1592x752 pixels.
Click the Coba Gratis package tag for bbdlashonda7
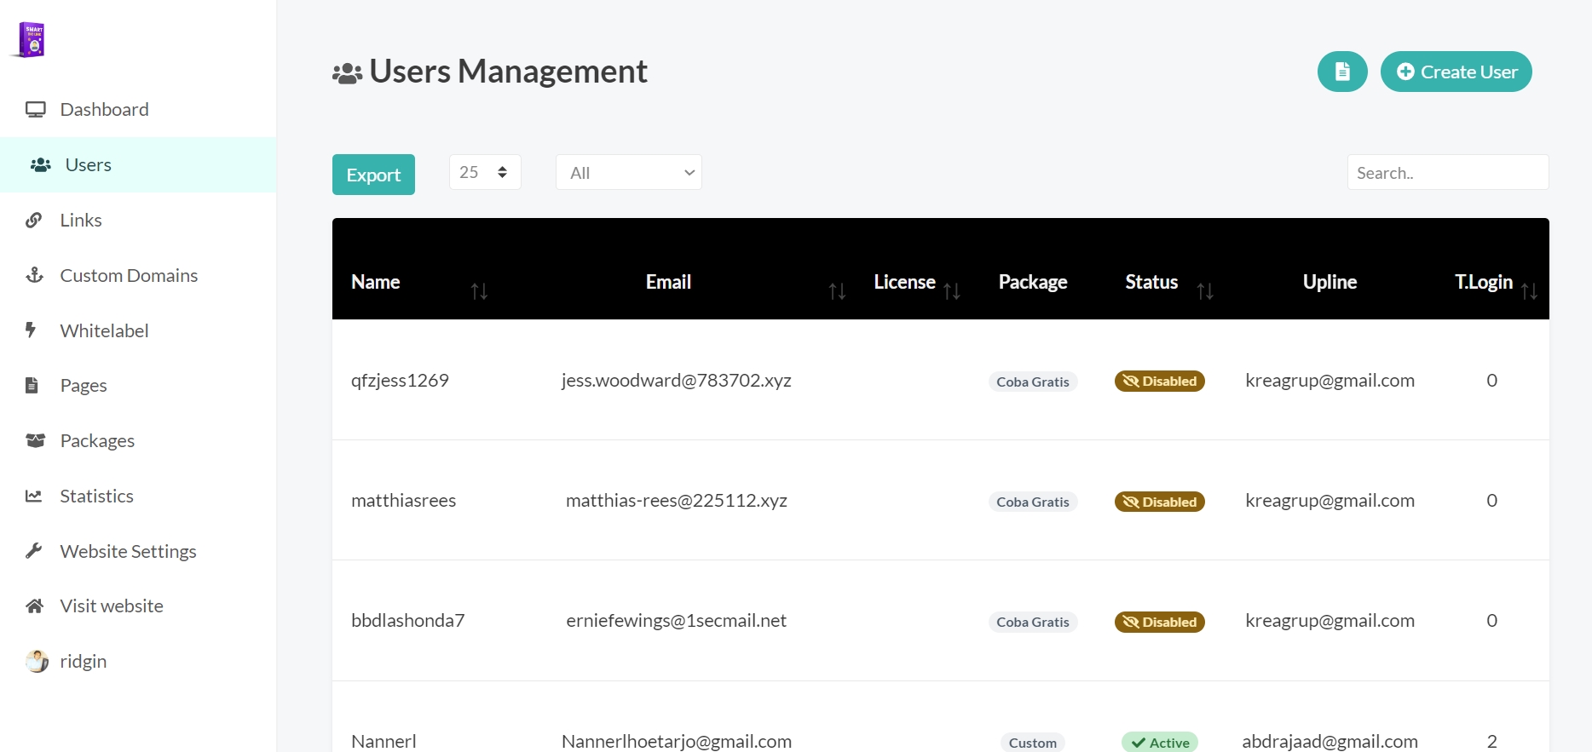[x=1032, y=623]
